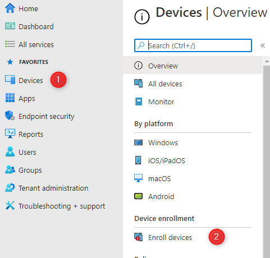Click the Users person icon

tap(10, 151)
